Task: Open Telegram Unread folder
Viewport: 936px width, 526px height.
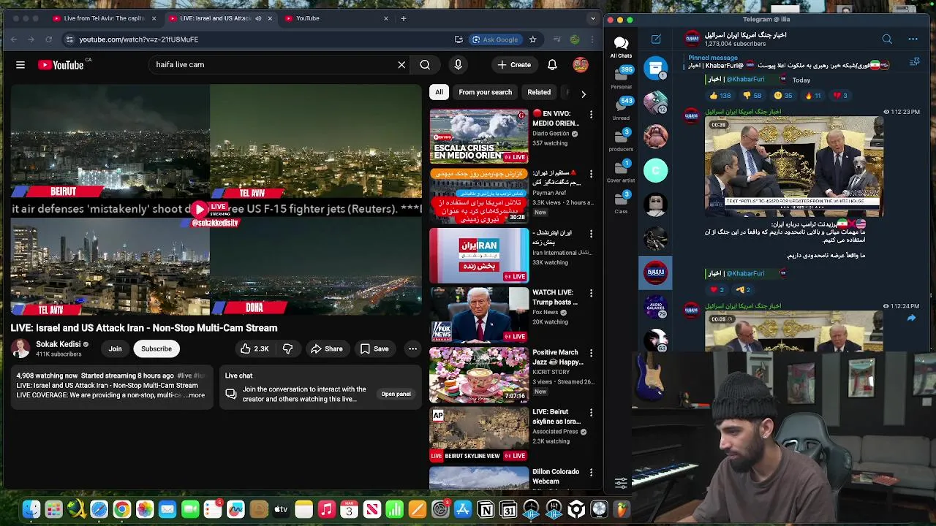Action: (621, 110)
